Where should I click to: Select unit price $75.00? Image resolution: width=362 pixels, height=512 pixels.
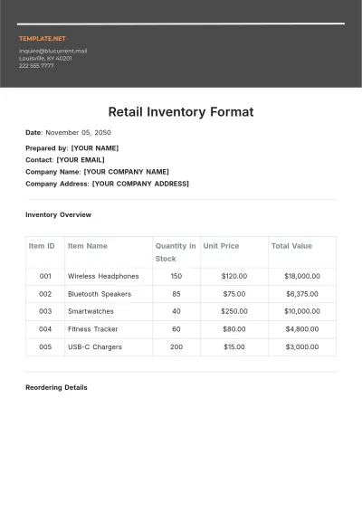tap(234, 294)
